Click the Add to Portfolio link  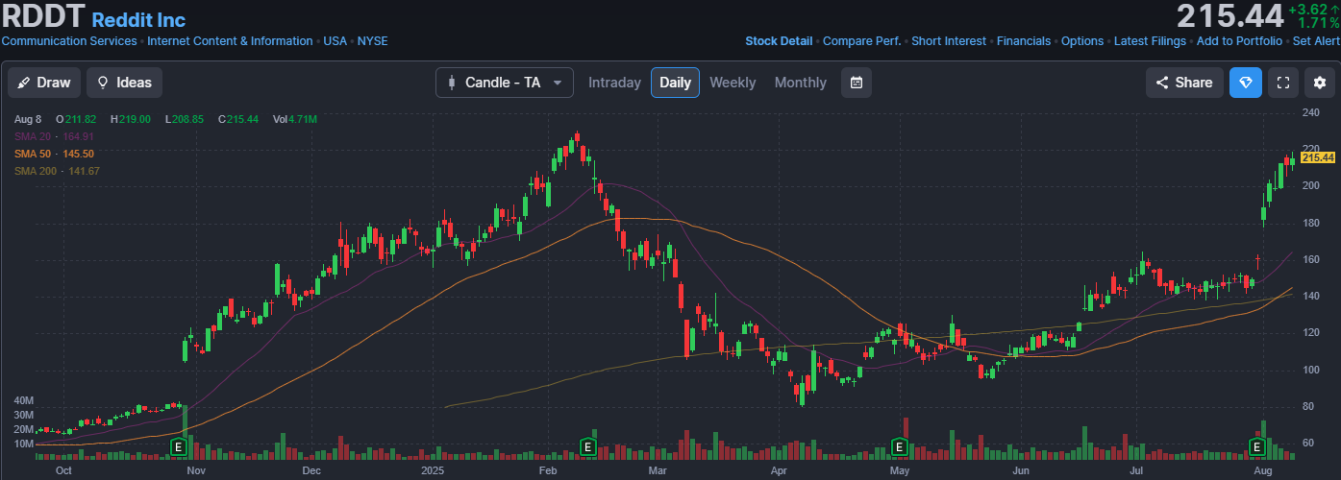click(x=1239, y=41)
